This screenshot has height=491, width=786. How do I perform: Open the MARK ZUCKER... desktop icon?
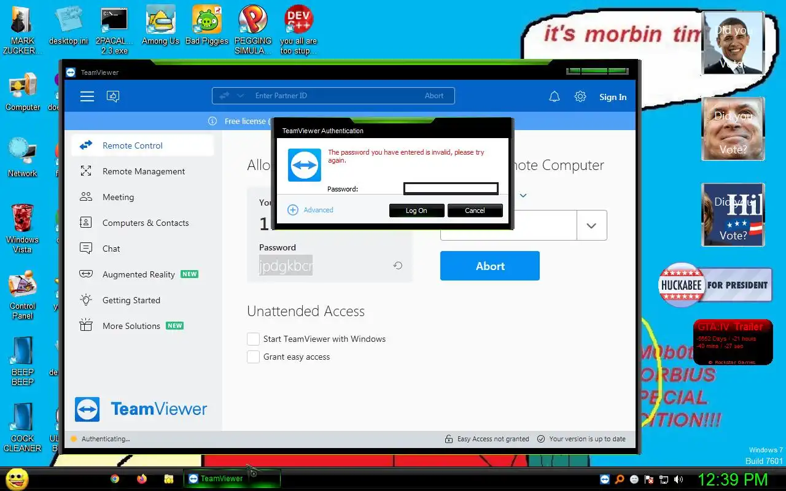click(22, 30)
